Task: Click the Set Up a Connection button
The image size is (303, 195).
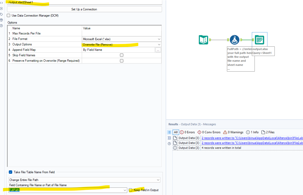Action: [x=84, y=9]
